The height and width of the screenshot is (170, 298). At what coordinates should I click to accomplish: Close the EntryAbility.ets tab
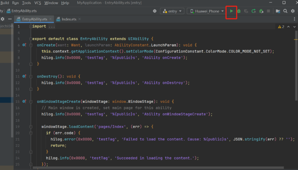(50, 19)
